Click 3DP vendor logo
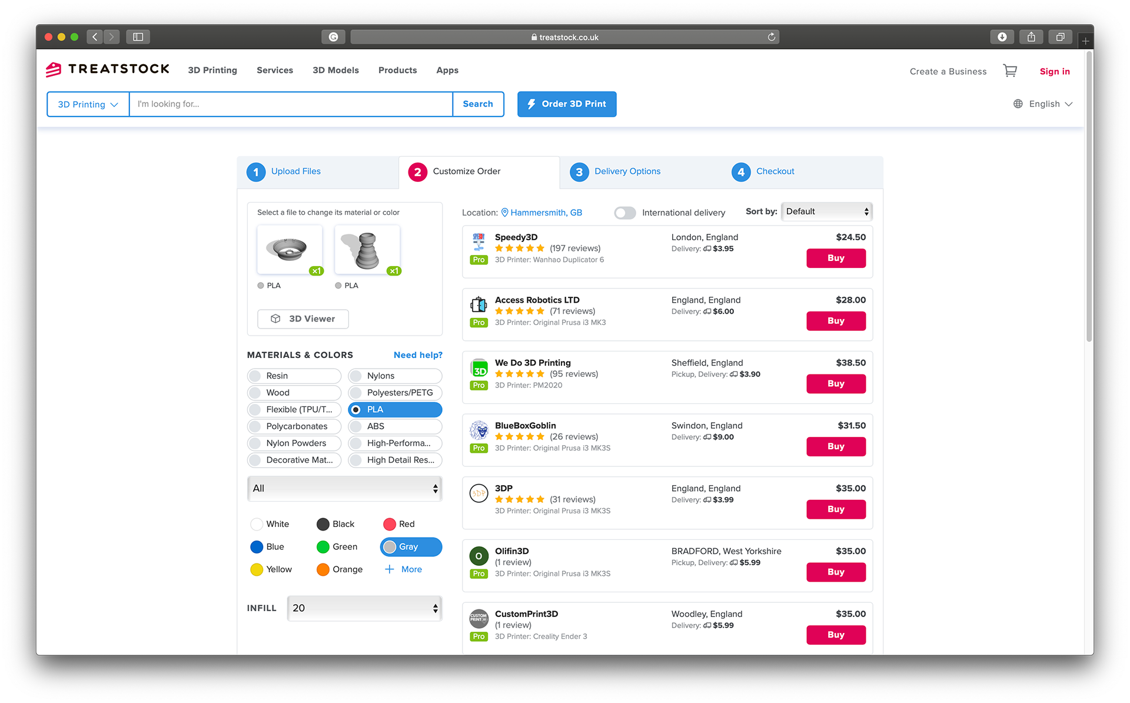 click(479, 493)
